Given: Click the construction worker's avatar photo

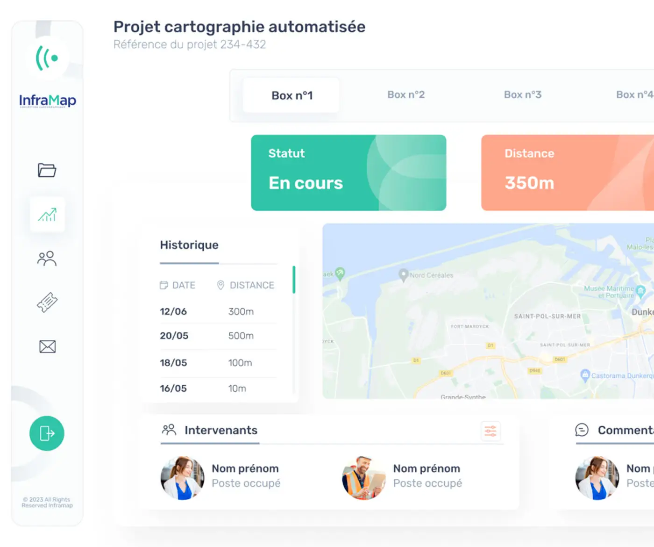Looking at the screenshot, I should click(364, 478).
